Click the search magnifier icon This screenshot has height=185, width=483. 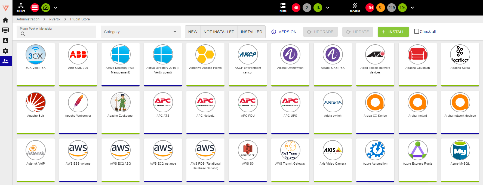click(x=23, y=34)
